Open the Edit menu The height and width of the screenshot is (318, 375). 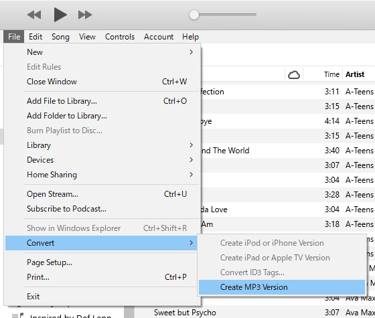coord(35,37)
